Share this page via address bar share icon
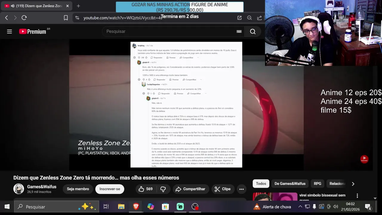 coord(259,18)
